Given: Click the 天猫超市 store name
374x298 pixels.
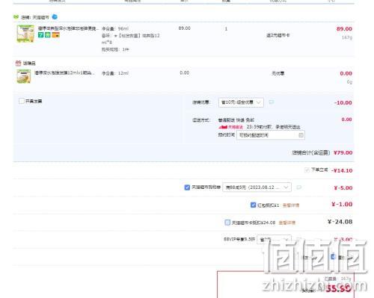Looking at the screenshot, I should point(41,17).
